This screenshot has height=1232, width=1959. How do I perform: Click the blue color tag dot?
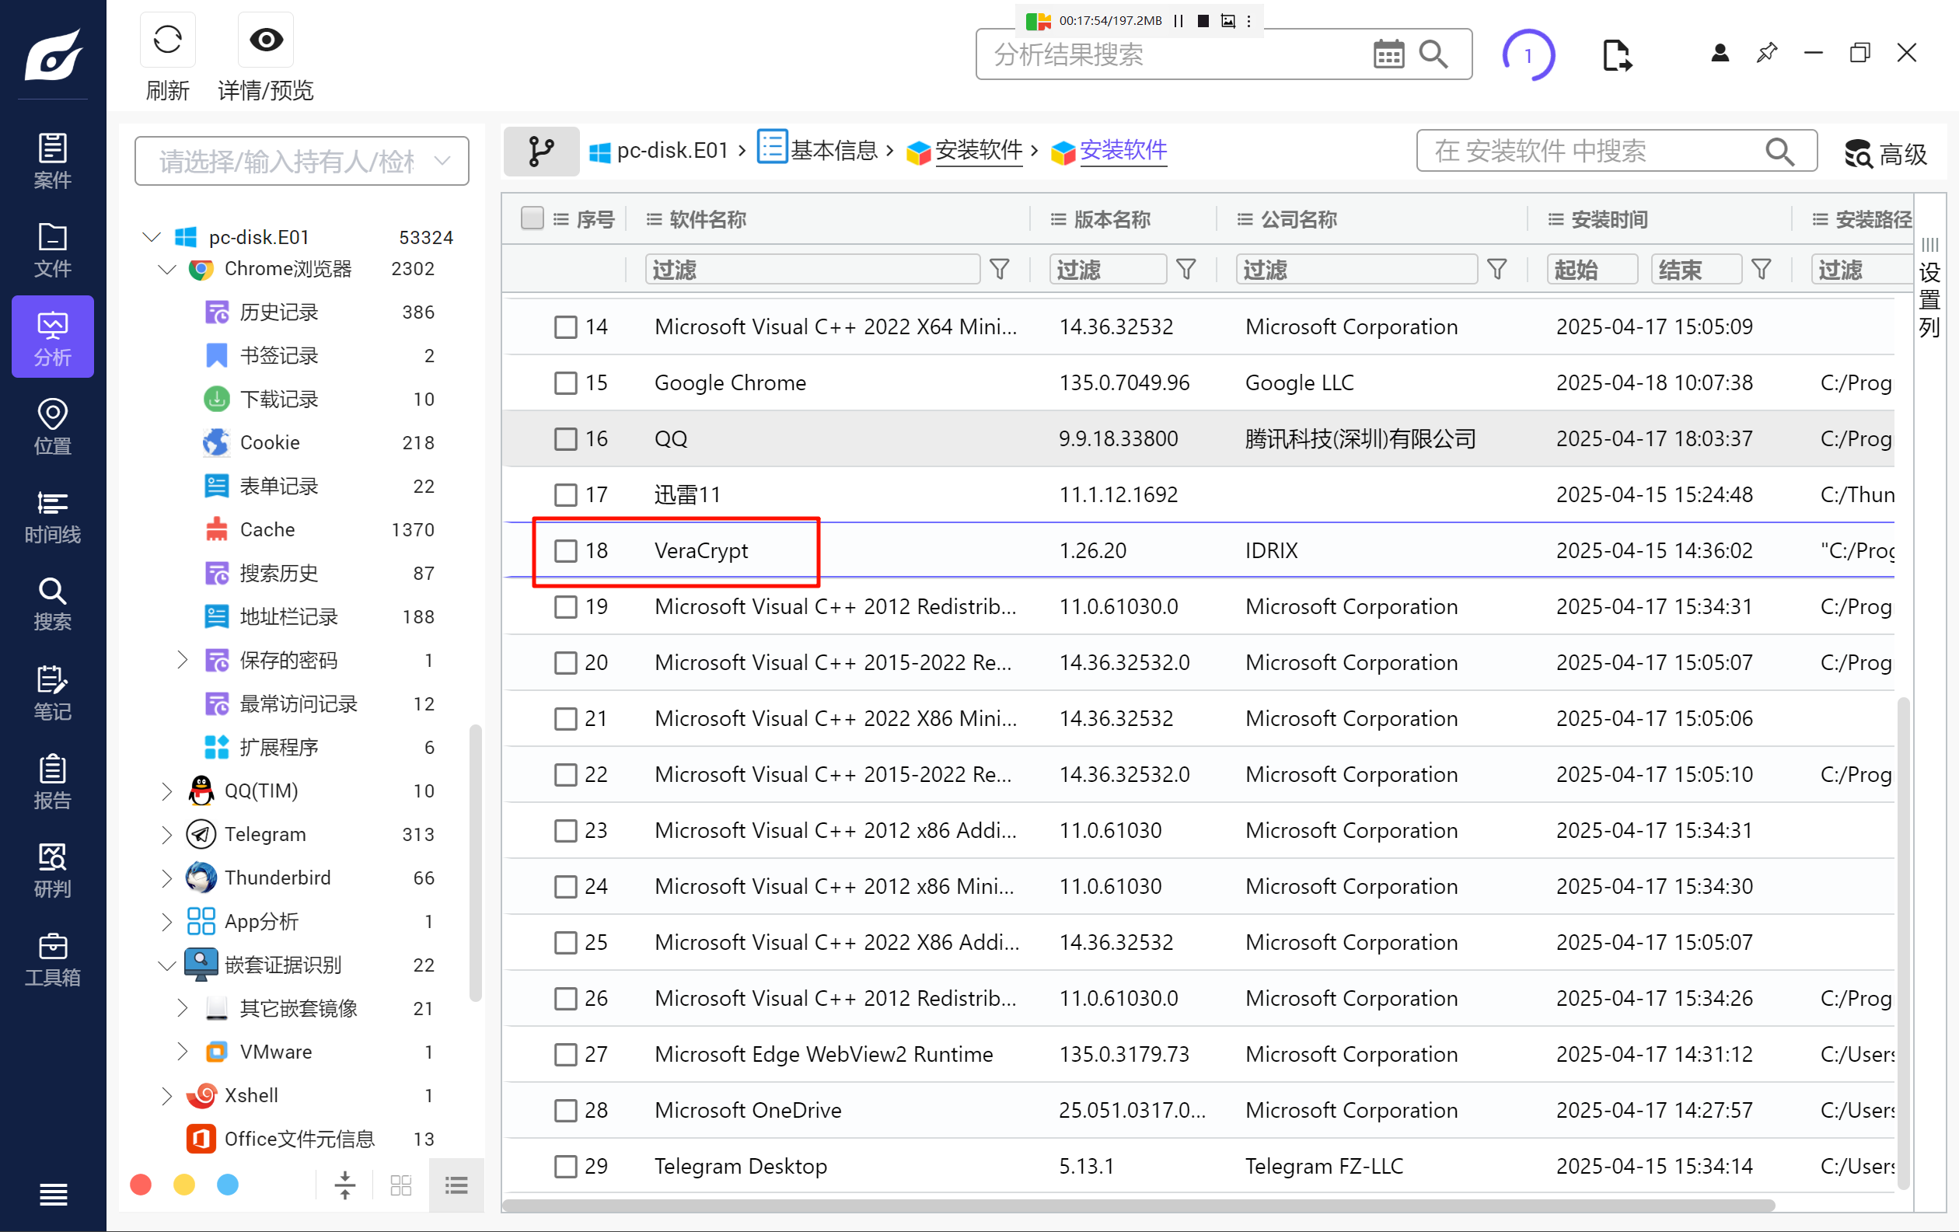coord(228,1184)
